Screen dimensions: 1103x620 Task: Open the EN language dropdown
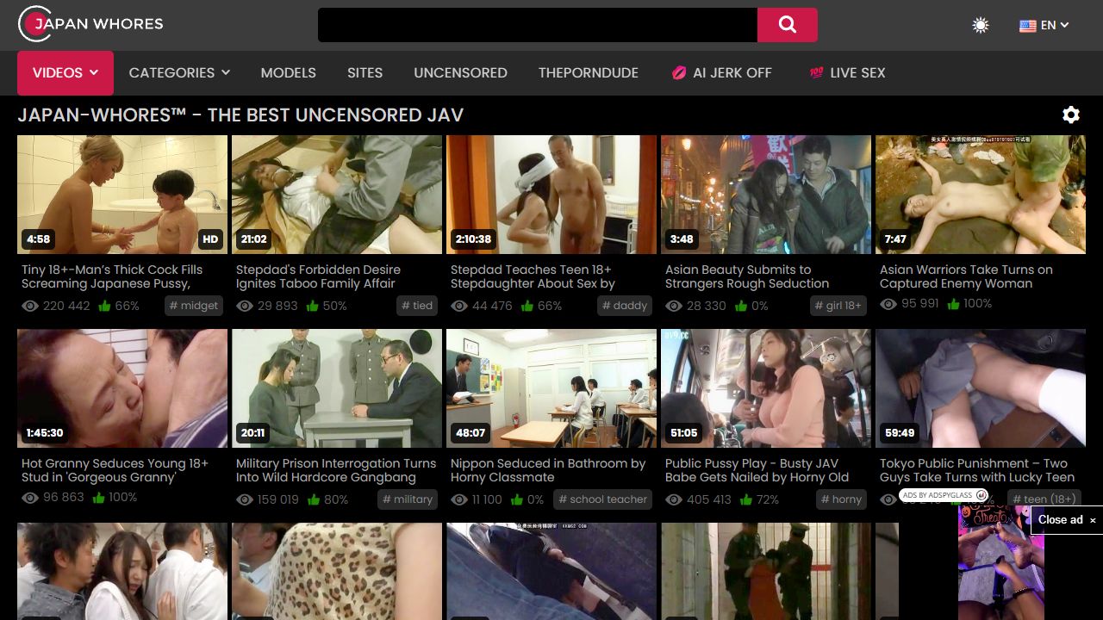pyautogui.click(x=1044, y=25)
